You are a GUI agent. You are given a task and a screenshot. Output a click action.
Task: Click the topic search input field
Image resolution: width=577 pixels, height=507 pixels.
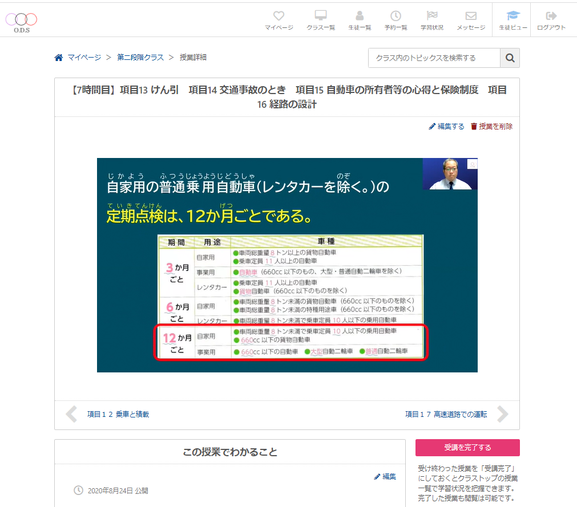pyautogui.click(x=434, y=58)
